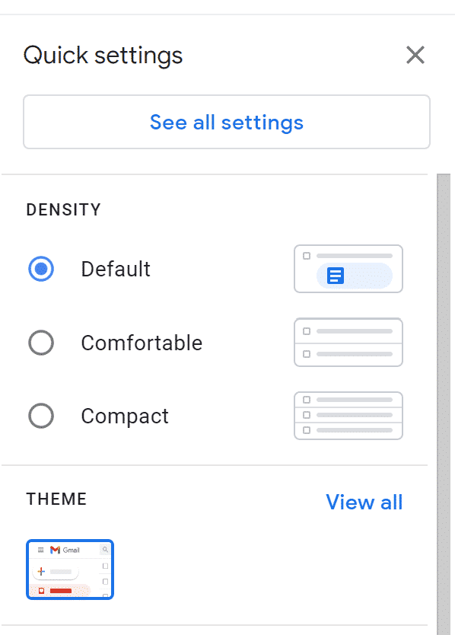Click the Default label text
The image size is (455, 635).
point(116,270)
